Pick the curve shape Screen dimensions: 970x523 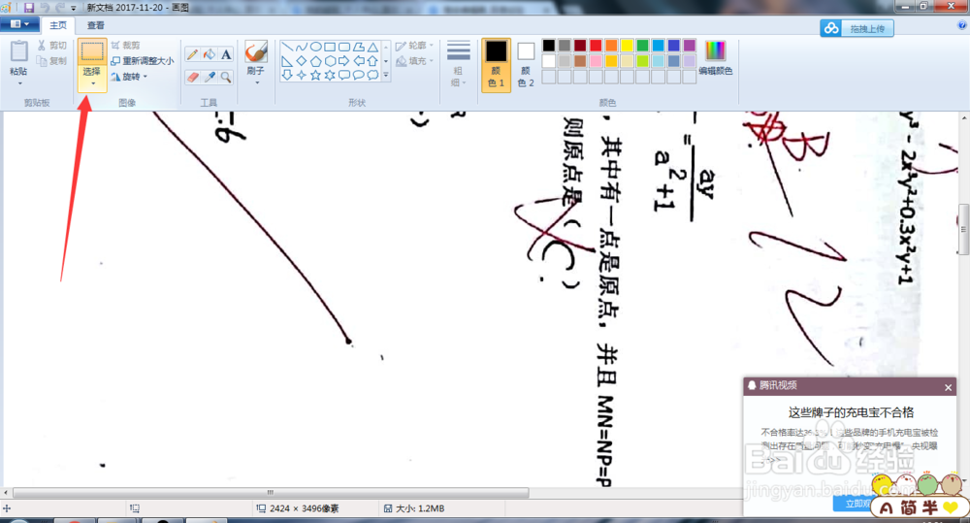[x=302, y=47]
